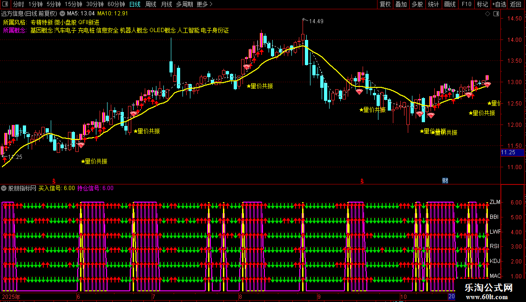Viewport: 526px width, 302px height.
Task: Toggle the right side panel icon near price axis
Action: pos(496,14)
